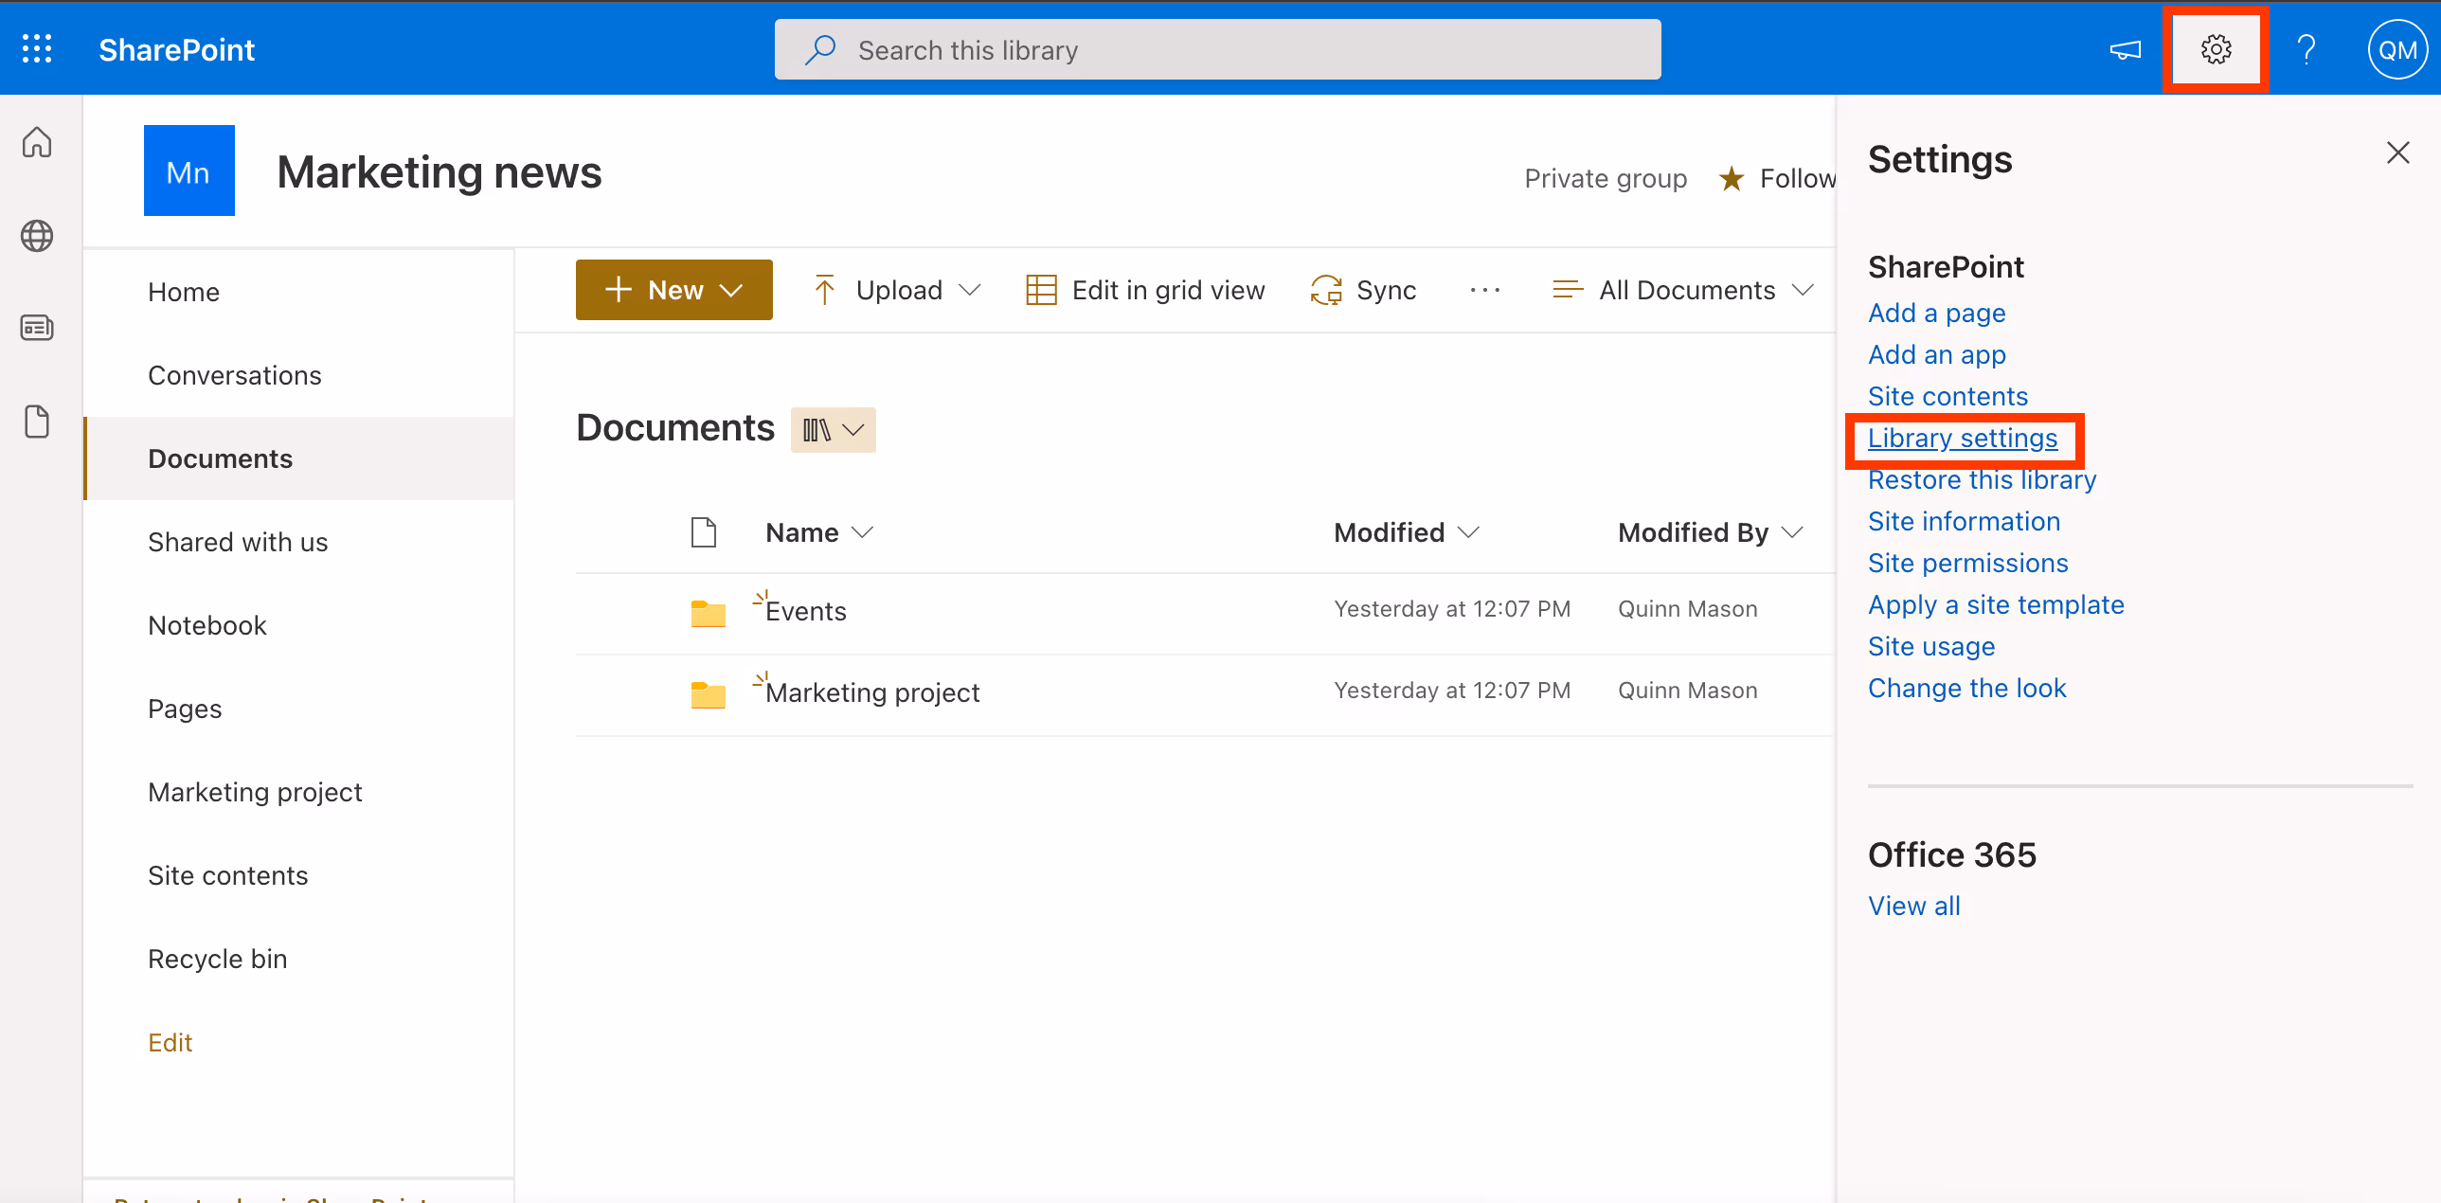2441x1203 pixels.
Task: Open My files page icon in left rail
Action: pyautogui.click(x=37, y=422)
